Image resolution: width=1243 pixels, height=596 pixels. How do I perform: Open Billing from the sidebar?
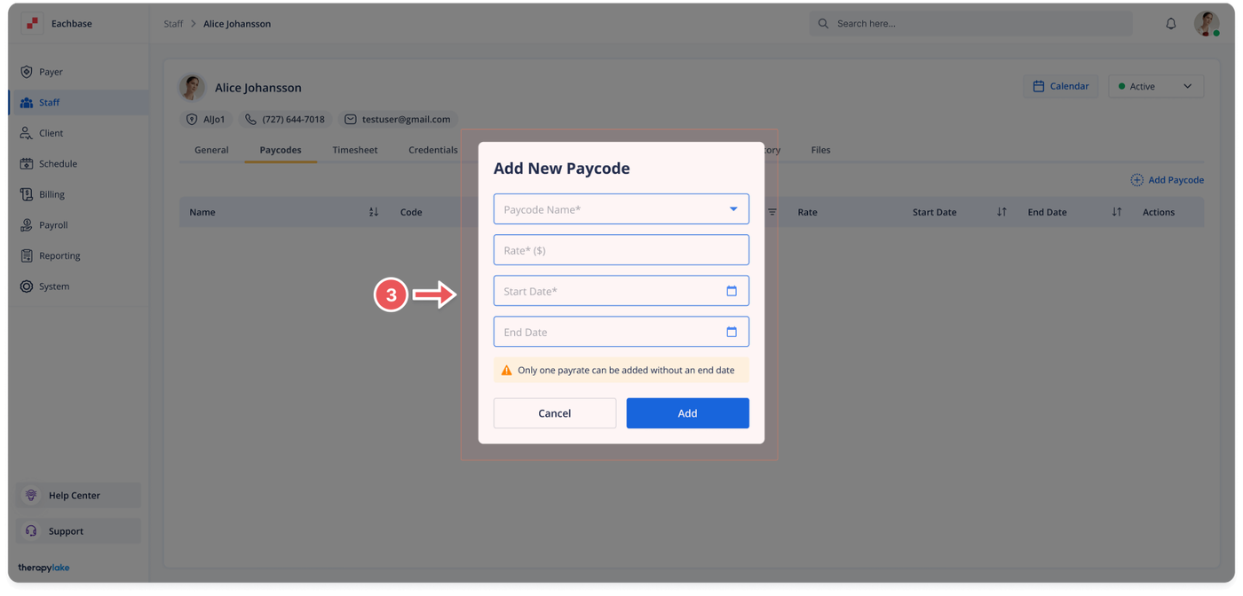coord(51,194)
